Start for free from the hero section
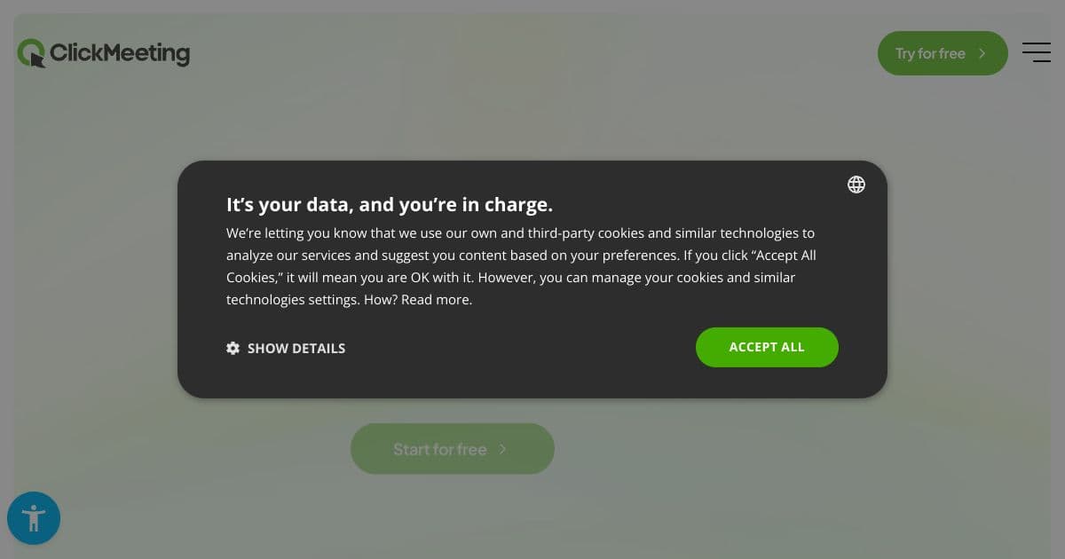 [453, 449]
